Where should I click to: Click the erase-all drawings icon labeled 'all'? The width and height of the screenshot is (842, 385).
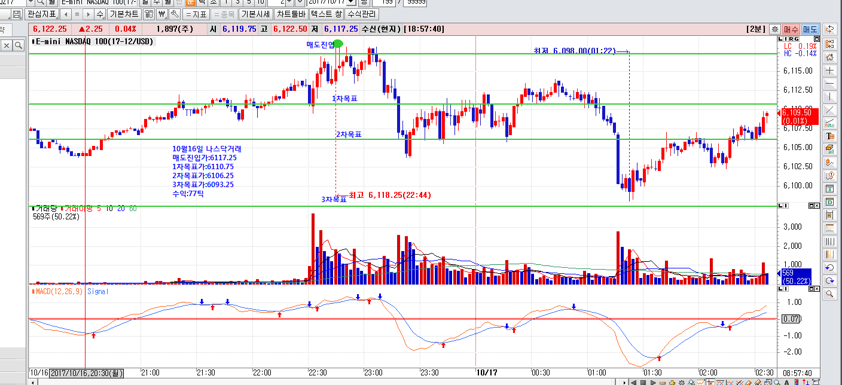[829, 149]
